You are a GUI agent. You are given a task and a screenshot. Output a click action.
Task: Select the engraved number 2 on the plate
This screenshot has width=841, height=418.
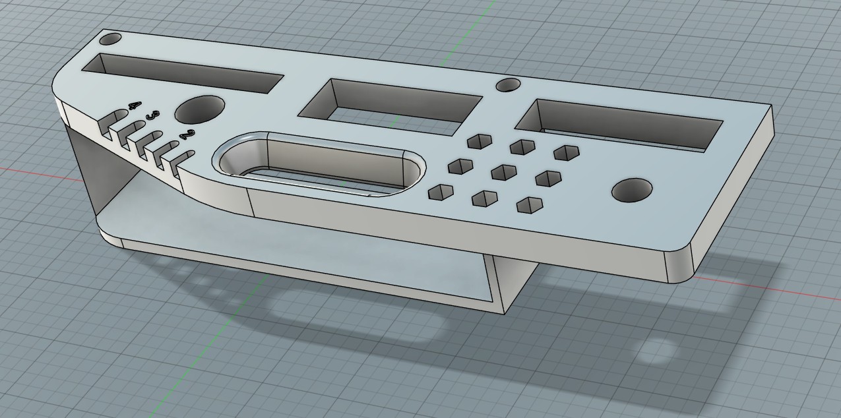(186, 135)
